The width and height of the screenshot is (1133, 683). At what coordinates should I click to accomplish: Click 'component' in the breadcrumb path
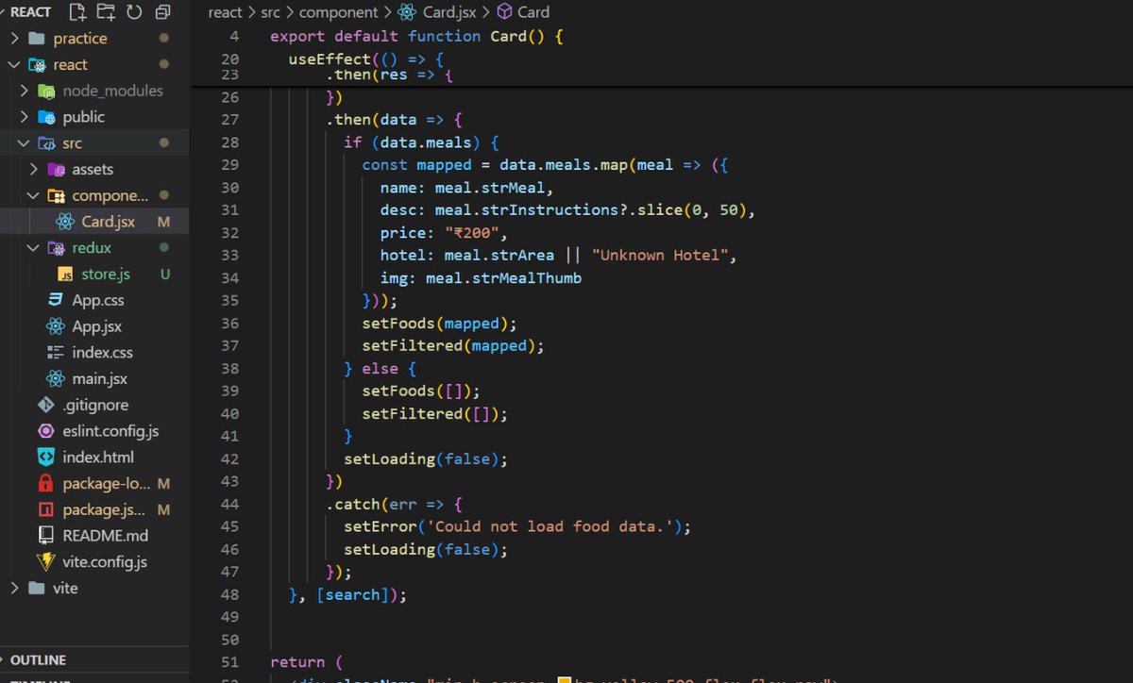[339, 12]
